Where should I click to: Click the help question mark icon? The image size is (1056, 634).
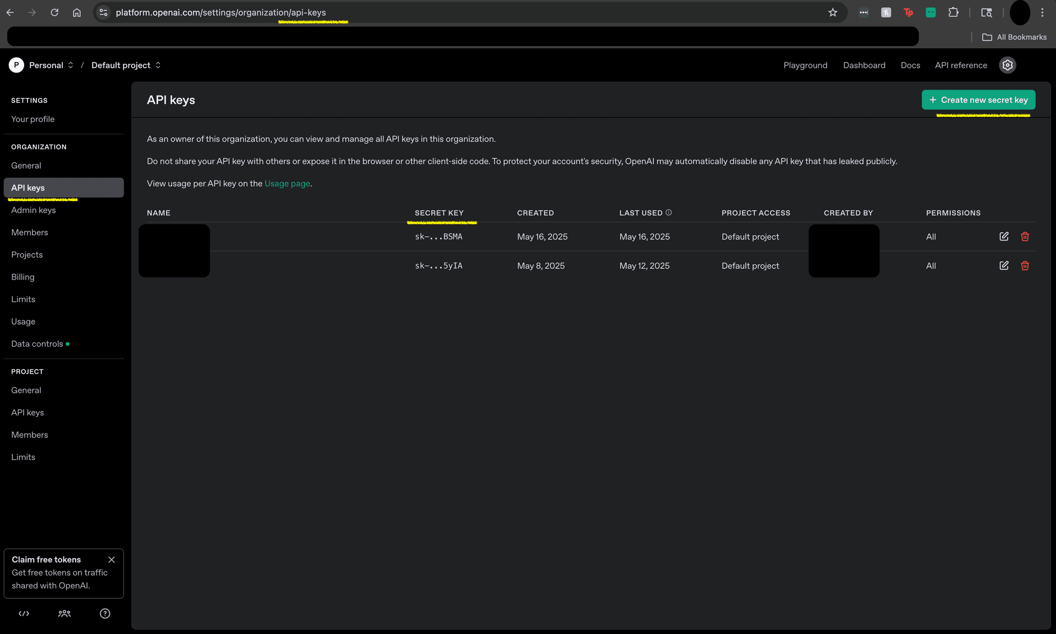click(105, 613)
